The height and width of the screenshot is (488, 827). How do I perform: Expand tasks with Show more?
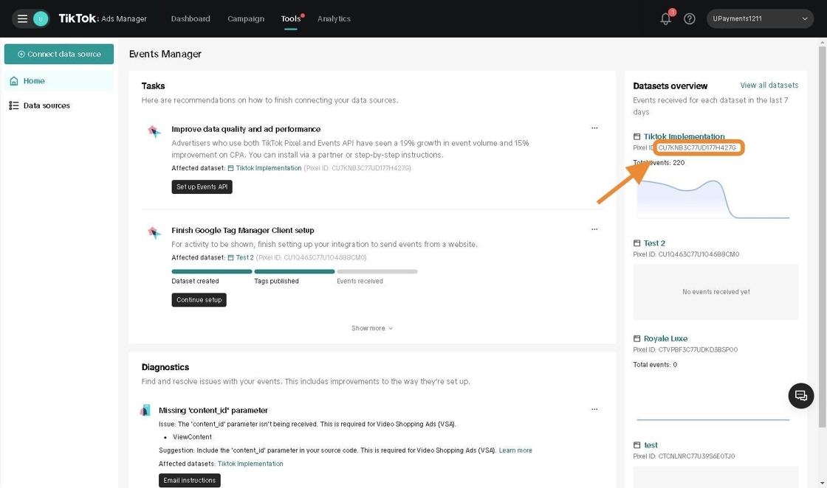[372, 328]
